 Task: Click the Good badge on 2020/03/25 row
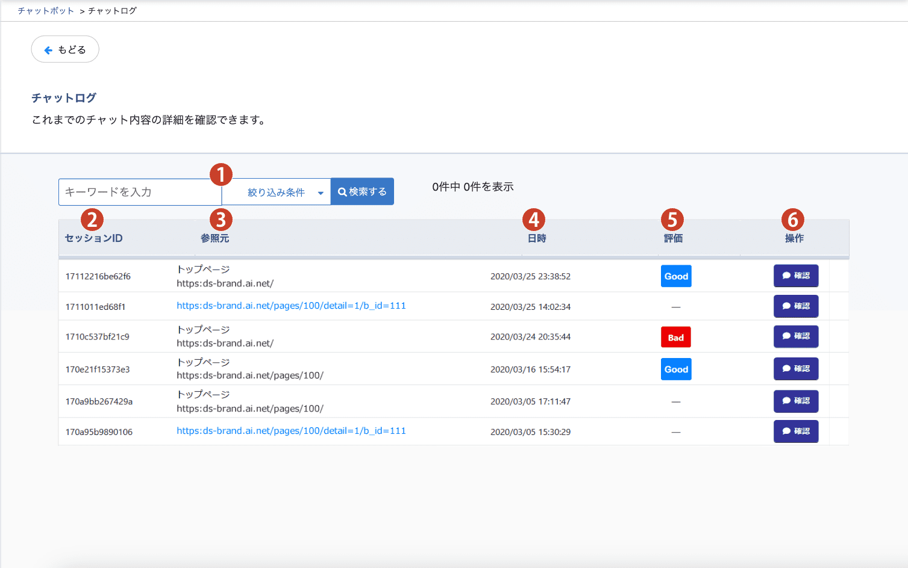[676, 276]
